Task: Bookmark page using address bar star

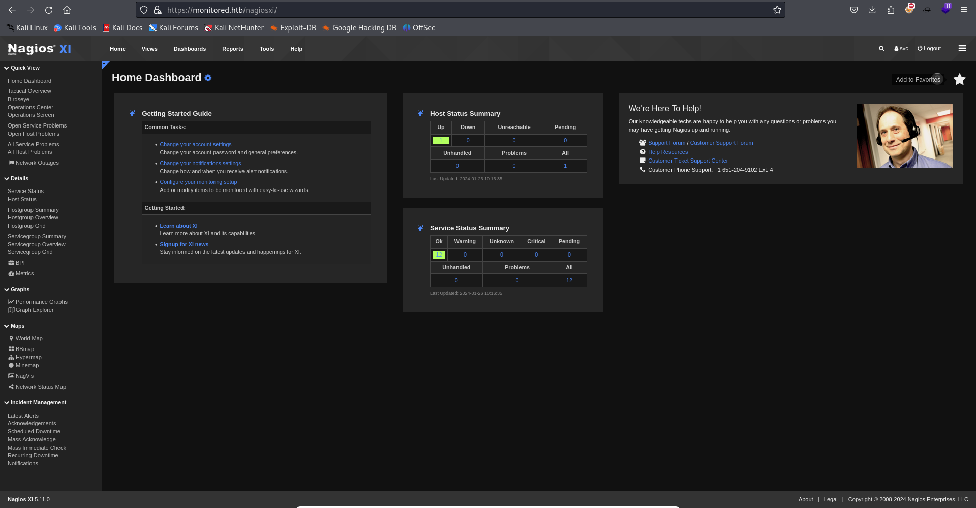Action: click(x=777, y=10)
